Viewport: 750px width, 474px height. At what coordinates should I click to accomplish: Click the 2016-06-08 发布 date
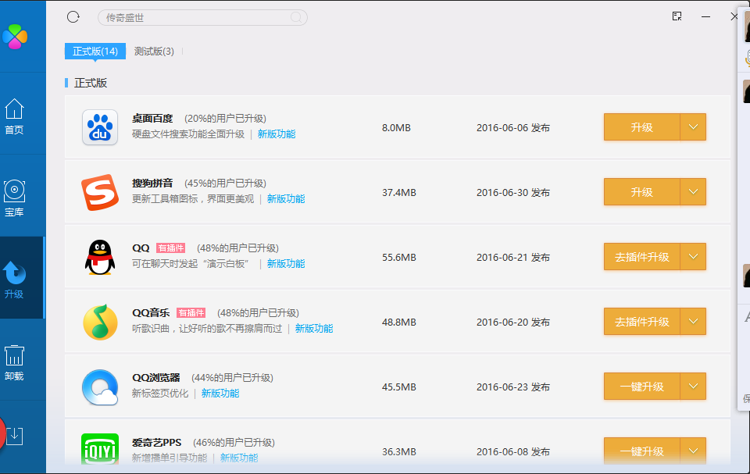coord(513,451)
